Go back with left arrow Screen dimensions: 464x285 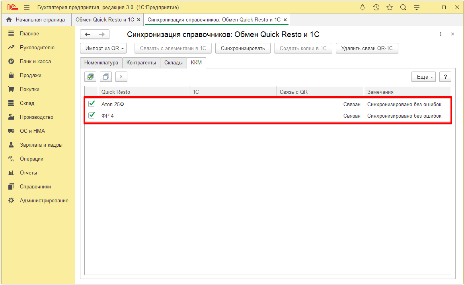click(x=88, y=34)
